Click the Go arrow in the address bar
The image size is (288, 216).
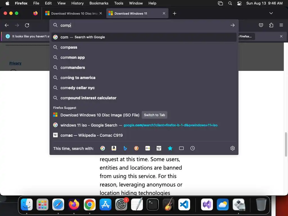(x=233, y=25)
